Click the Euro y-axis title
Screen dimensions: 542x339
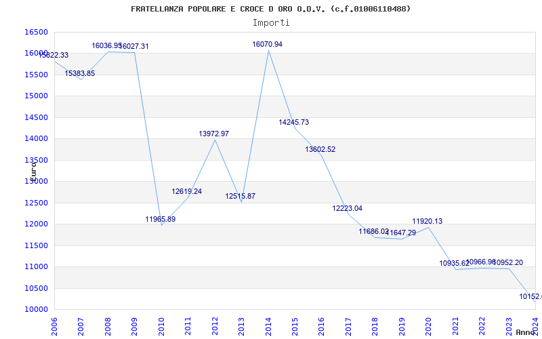pyautogui.click(x=33, y=172)
